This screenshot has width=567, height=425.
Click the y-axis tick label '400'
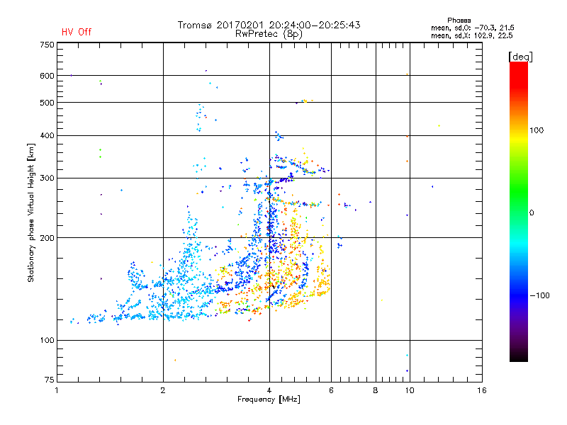(47, 135)
